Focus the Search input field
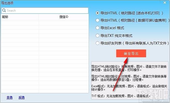This screenshot has height=103, width=170. click(45, 11)
